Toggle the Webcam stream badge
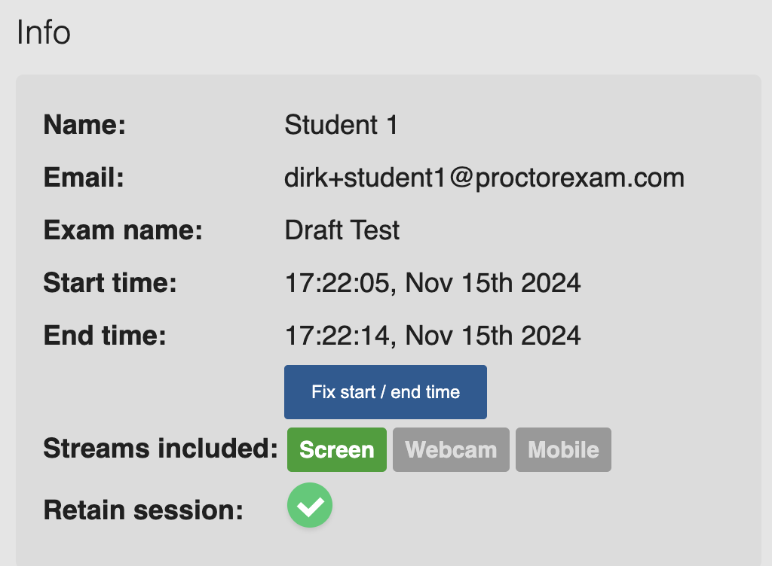Viewport: 772px width, 566px height. click(451, 449)
